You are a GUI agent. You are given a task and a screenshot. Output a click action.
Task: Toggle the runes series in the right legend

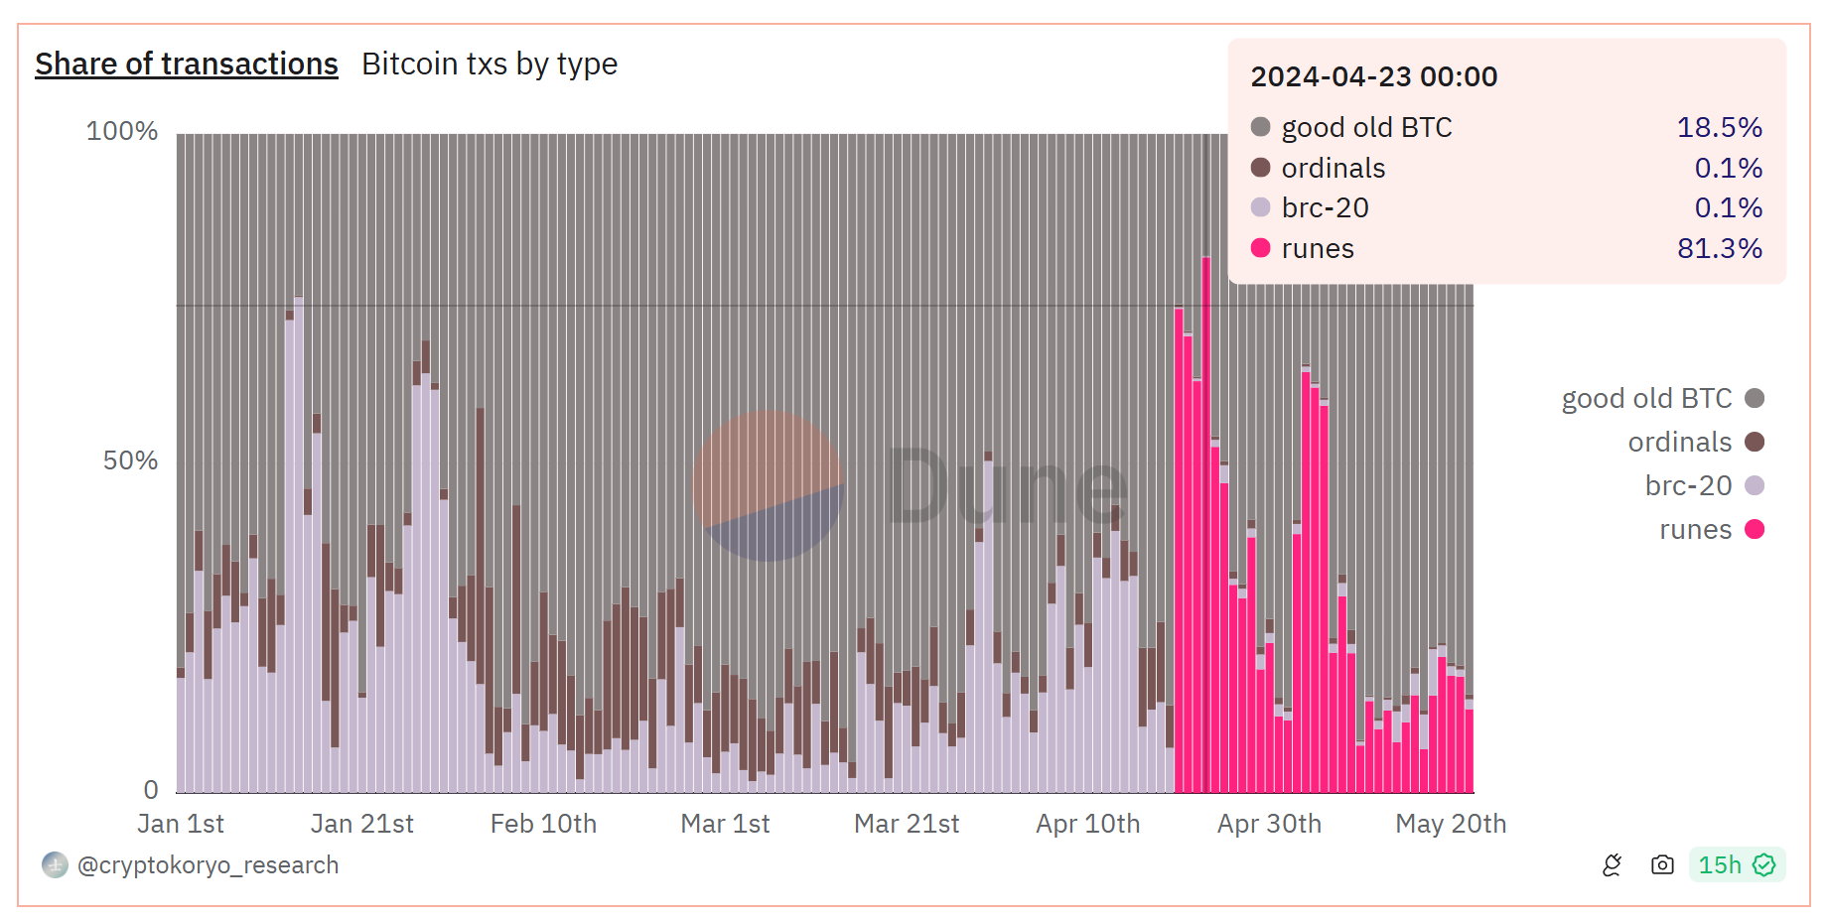(1695, 530)
